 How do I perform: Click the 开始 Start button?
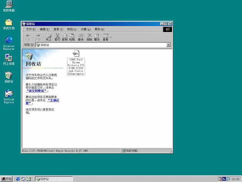(x=6, y=179)
